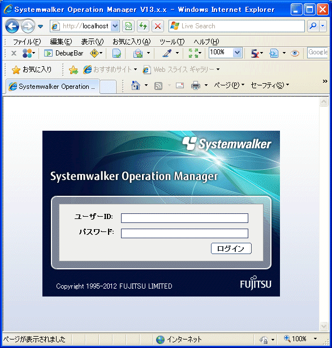Open the 表示(V) menu
This screenshot has width=332, height=348.
click(x=92, y=41)
